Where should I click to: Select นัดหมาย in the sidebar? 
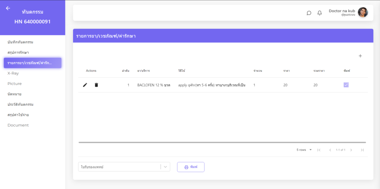(14, 94)
